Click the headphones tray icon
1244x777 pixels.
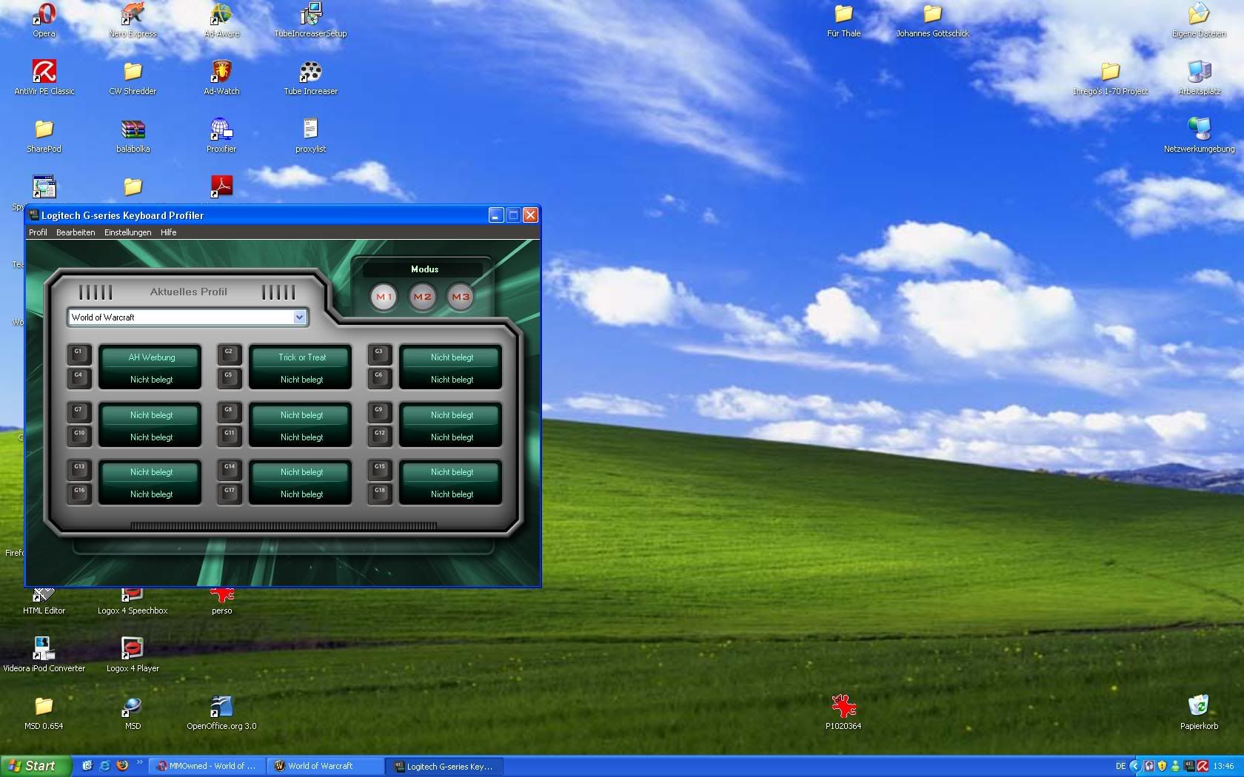pos(1149,766)
